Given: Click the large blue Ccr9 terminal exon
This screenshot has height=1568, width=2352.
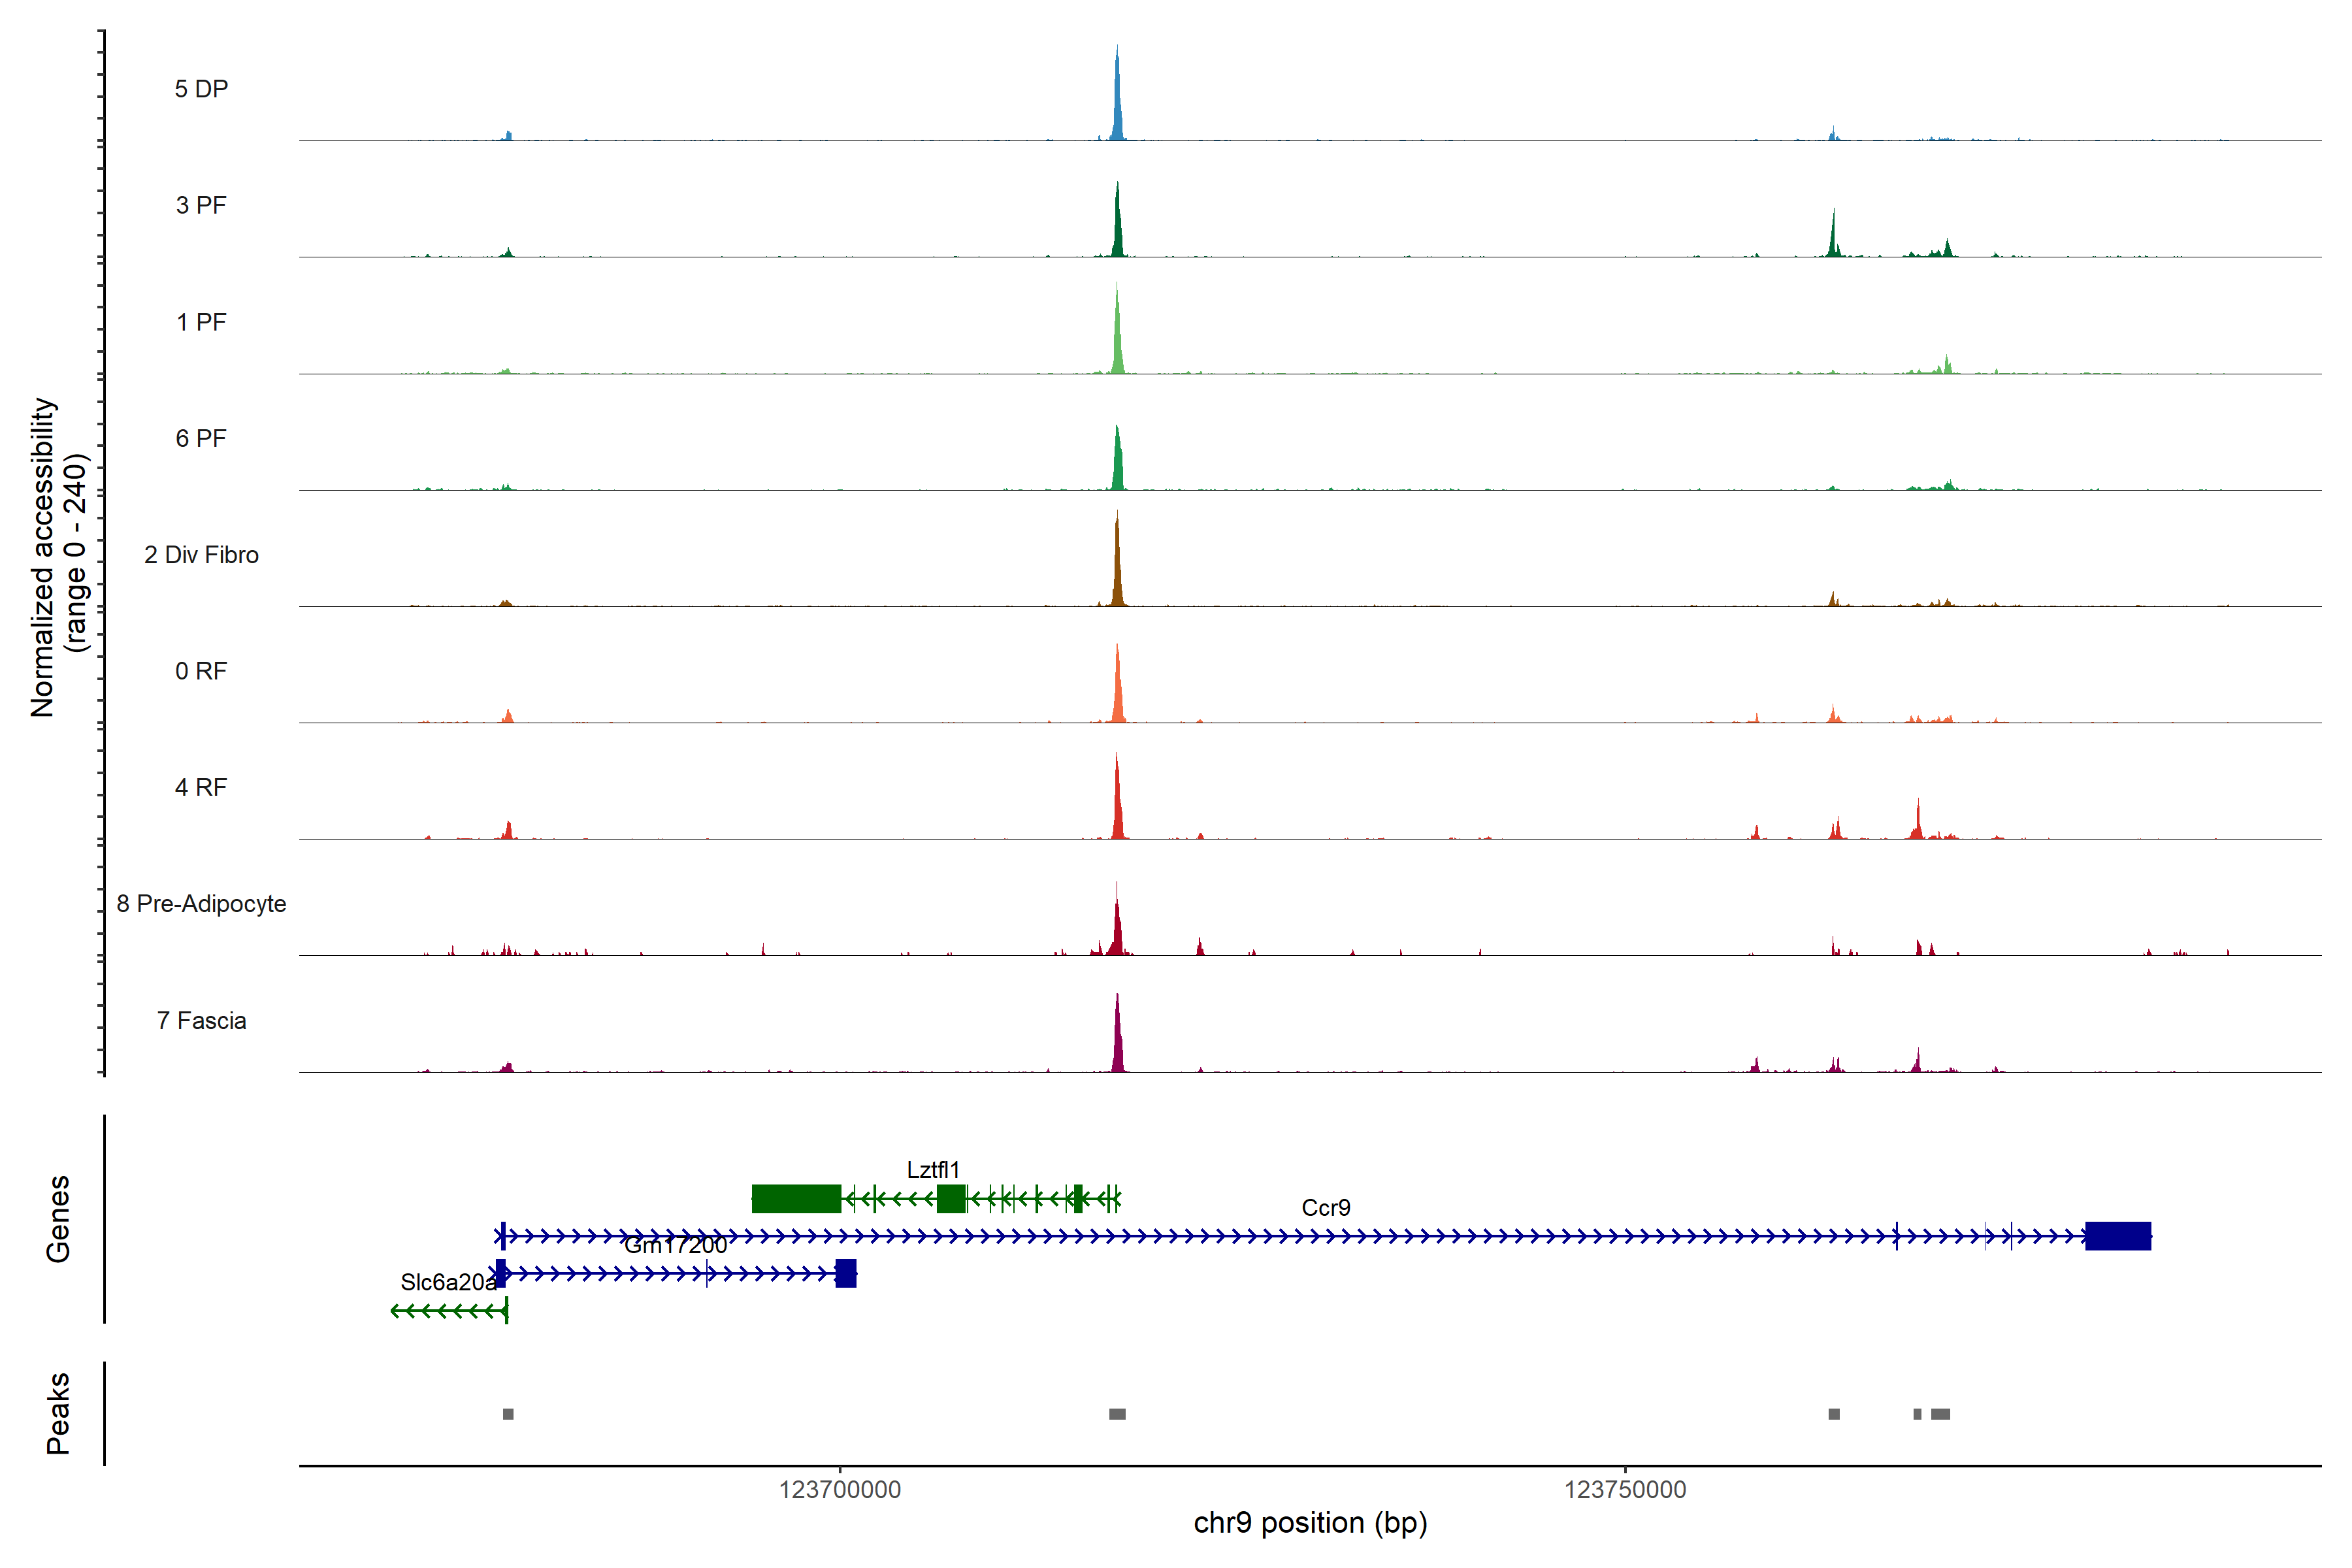Looking at the screenshot, I should pos(2117,1236).
